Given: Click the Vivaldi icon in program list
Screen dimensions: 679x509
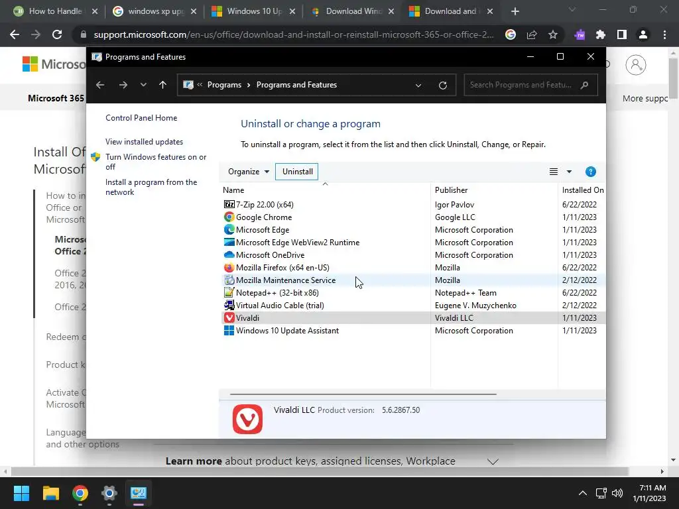Looking at the screenshot, I should point(229,317).
